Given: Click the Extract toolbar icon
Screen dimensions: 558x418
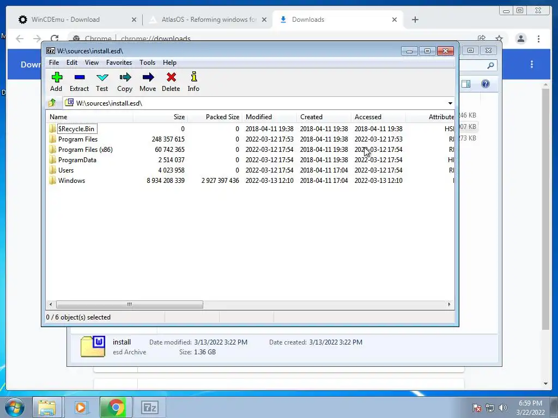Looking at the screenshot, I should [80, 77].
